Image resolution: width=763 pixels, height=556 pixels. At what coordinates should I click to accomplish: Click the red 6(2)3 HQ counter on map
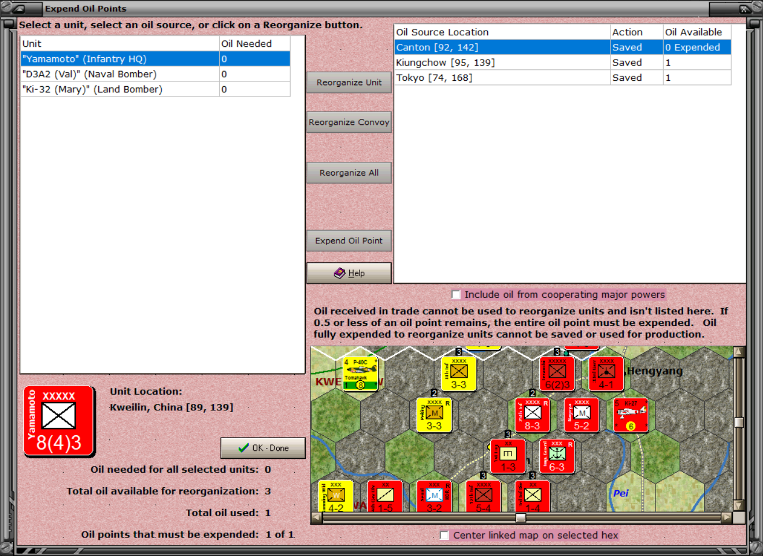tap(557, 373)
